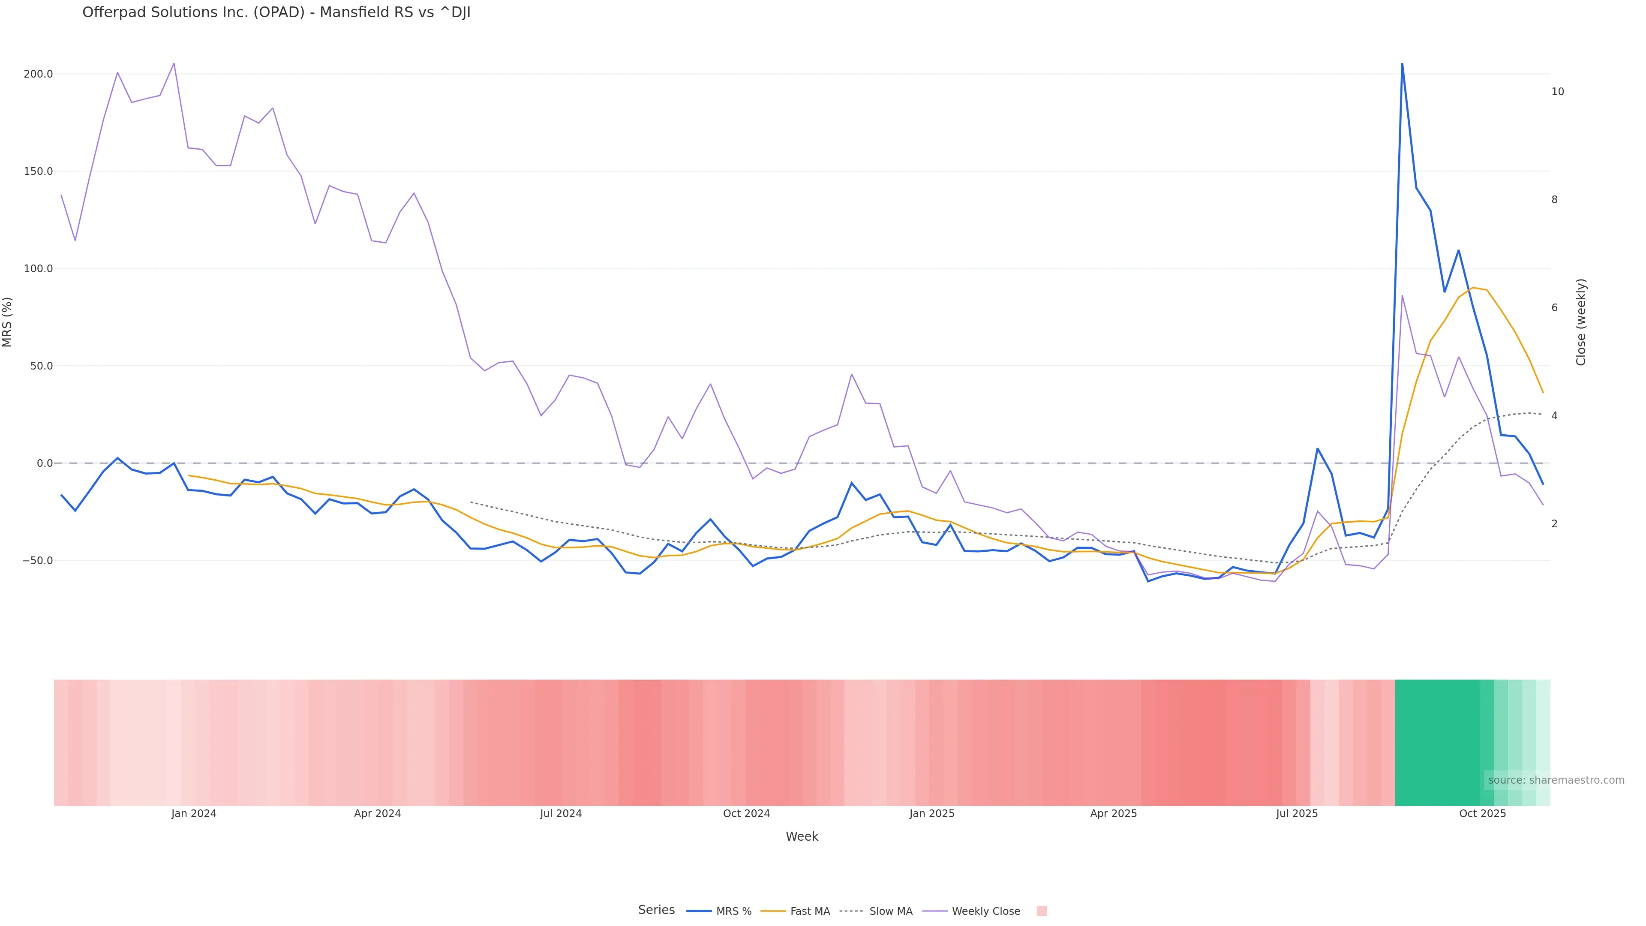Click the Jan 2024 x-axis tick label
This screenshot has height=926, width=1646.
194,814
